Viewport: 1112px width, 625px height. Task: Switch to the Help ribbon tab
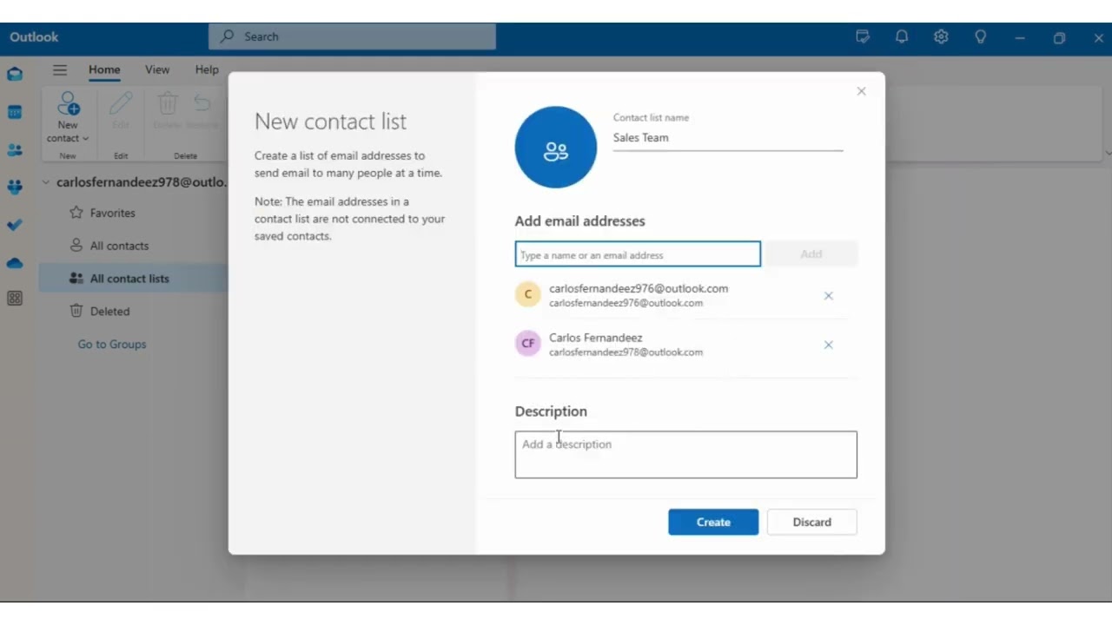click(x=207, y=69)
